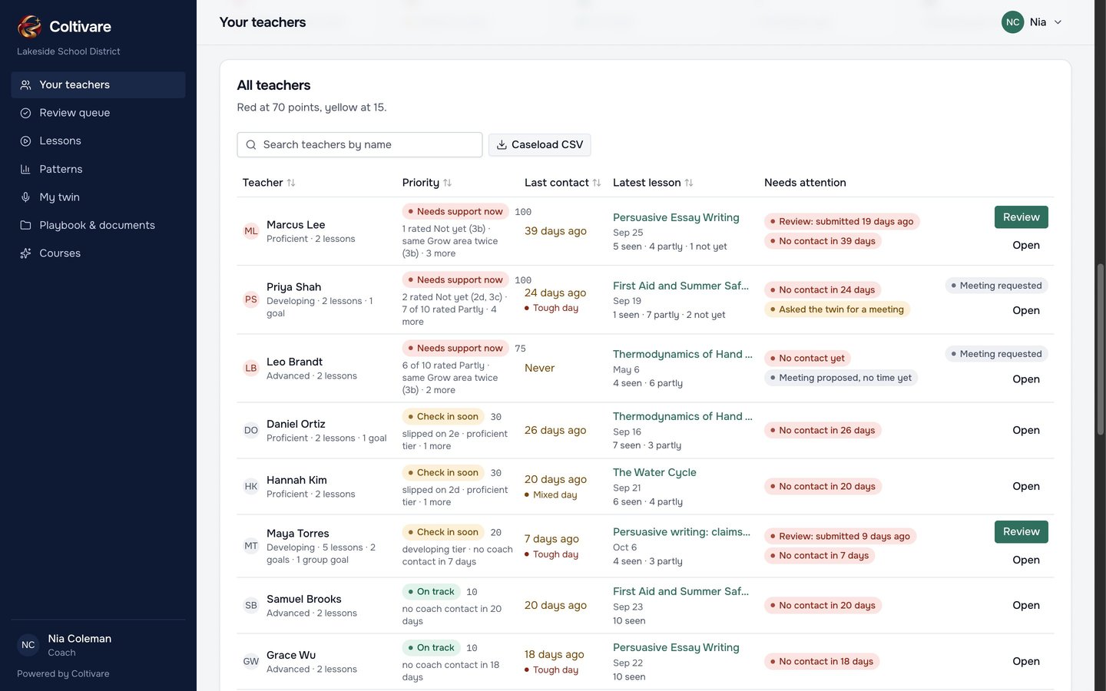1106x691 pixels.
Task: Click the NC avatar in top bar
Action: [x=1013, y=22]
